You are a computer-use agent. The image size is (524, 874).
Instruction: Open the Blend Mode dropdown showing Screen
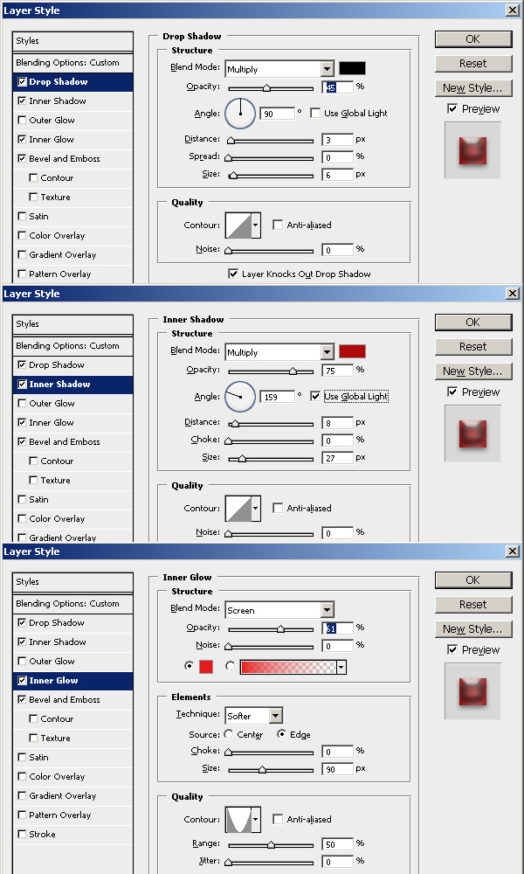tap(279, 610)
